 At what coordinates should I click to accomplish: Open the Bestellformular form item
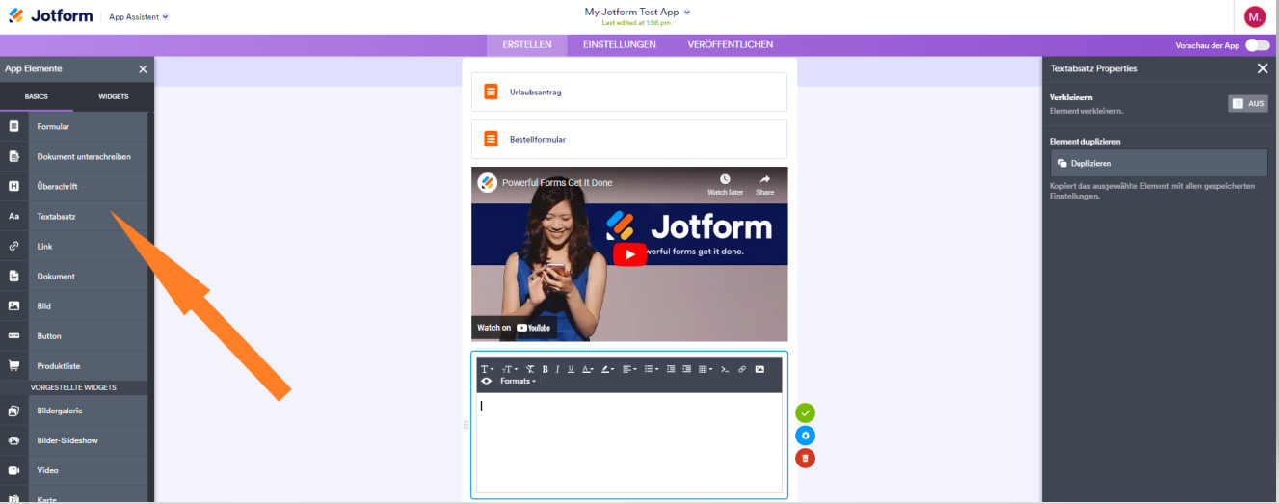(629, 140)
